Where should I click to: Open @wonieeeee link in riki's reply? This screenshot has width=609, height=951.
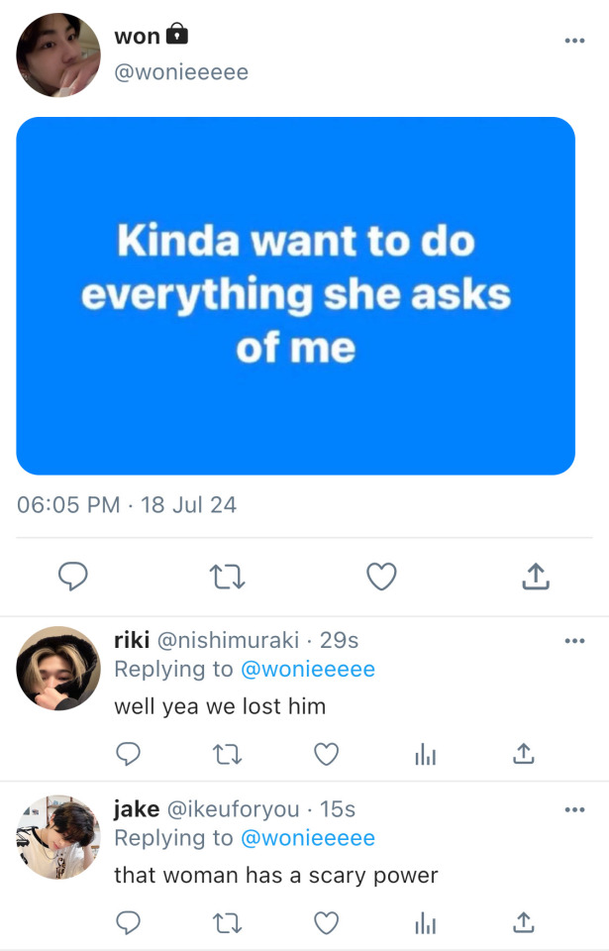(x=308, y=670)
